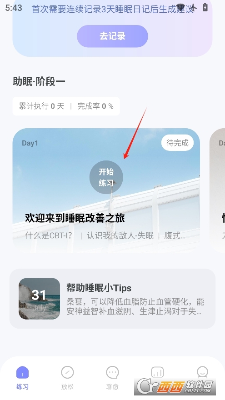Open the 31 July ocean thumbnail
Viewport: 225px width, 400px height.
point(39,299)
